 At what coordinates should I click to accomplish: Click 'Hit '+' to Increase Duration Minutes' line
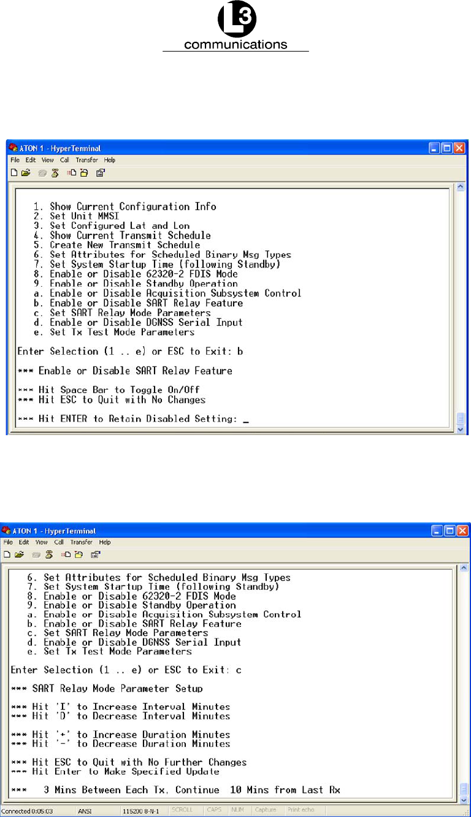click(x=120, y=735)
